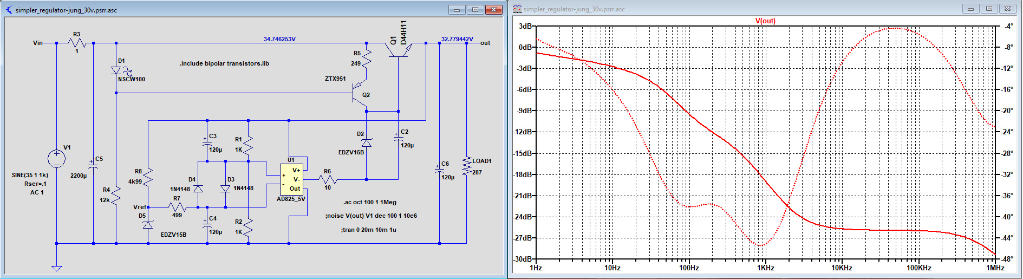The image size is (1023, 279).
Task: Click the LTspice icon in schematic title bar
Action: click(x=9, y=10)
